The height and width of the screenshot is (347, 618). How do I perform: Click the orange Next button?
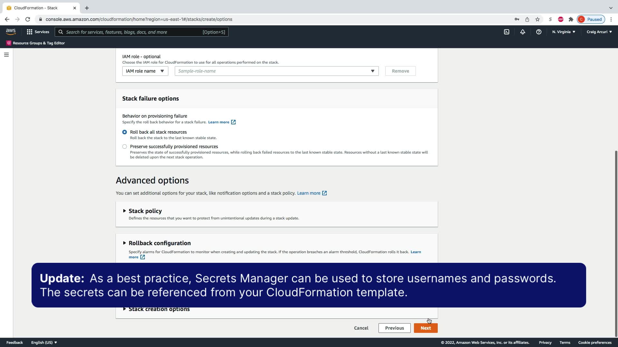[x=426, y=328]
